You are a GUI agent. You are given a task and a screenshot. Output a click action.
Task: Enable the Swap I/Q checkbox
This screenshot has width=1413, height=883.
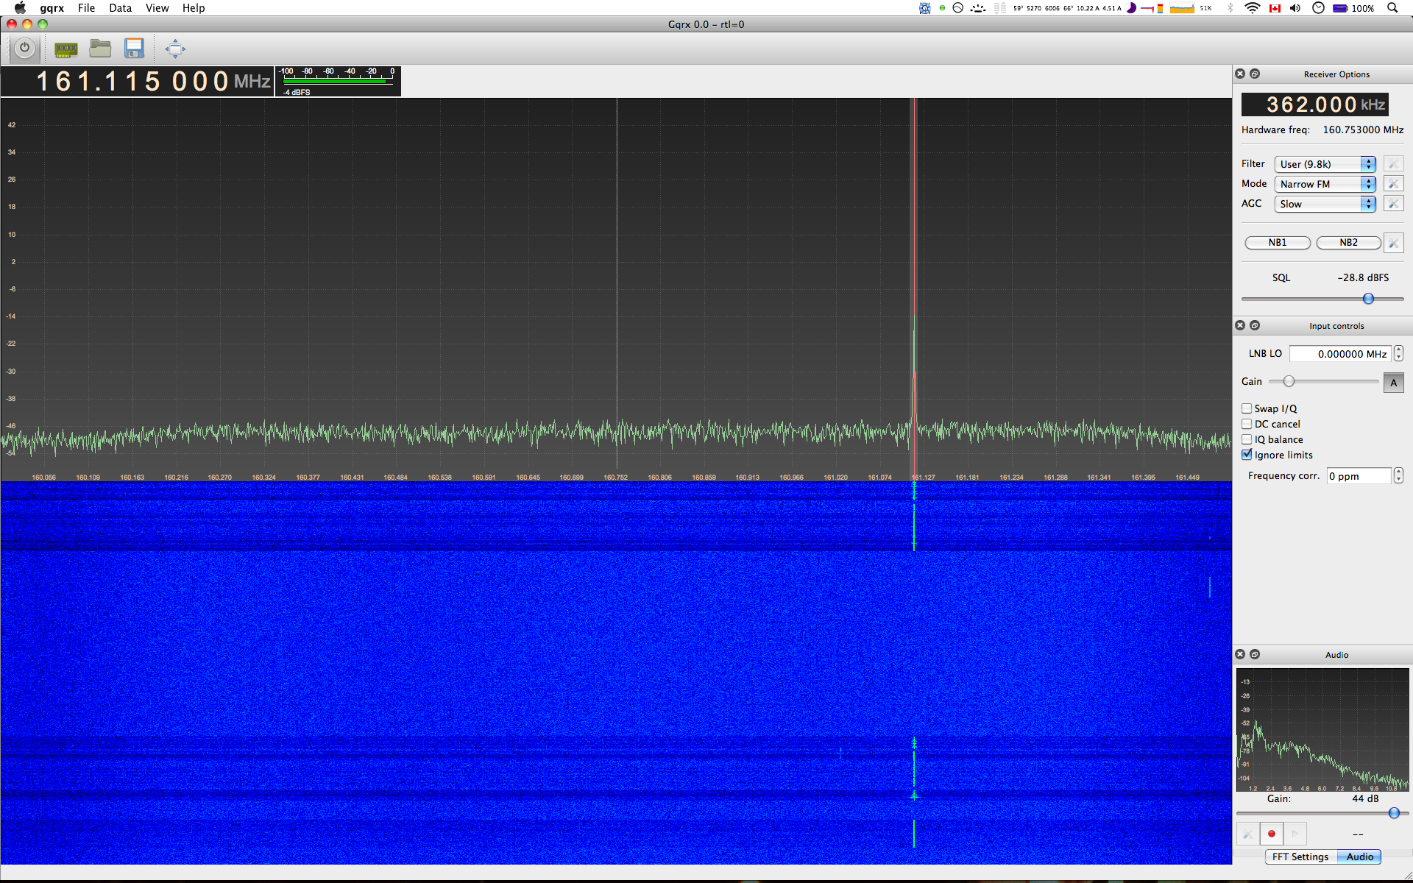[x=1247, y=408]
